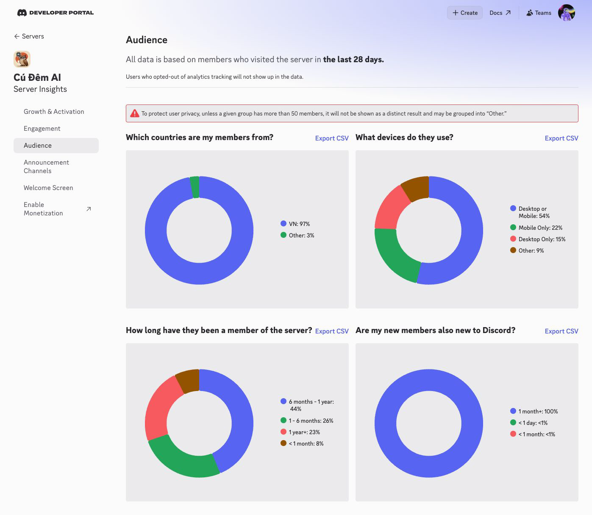This screenshot has width=592, height=515.
Task: Export CSV for member countries chart
Action: [332, 138]
